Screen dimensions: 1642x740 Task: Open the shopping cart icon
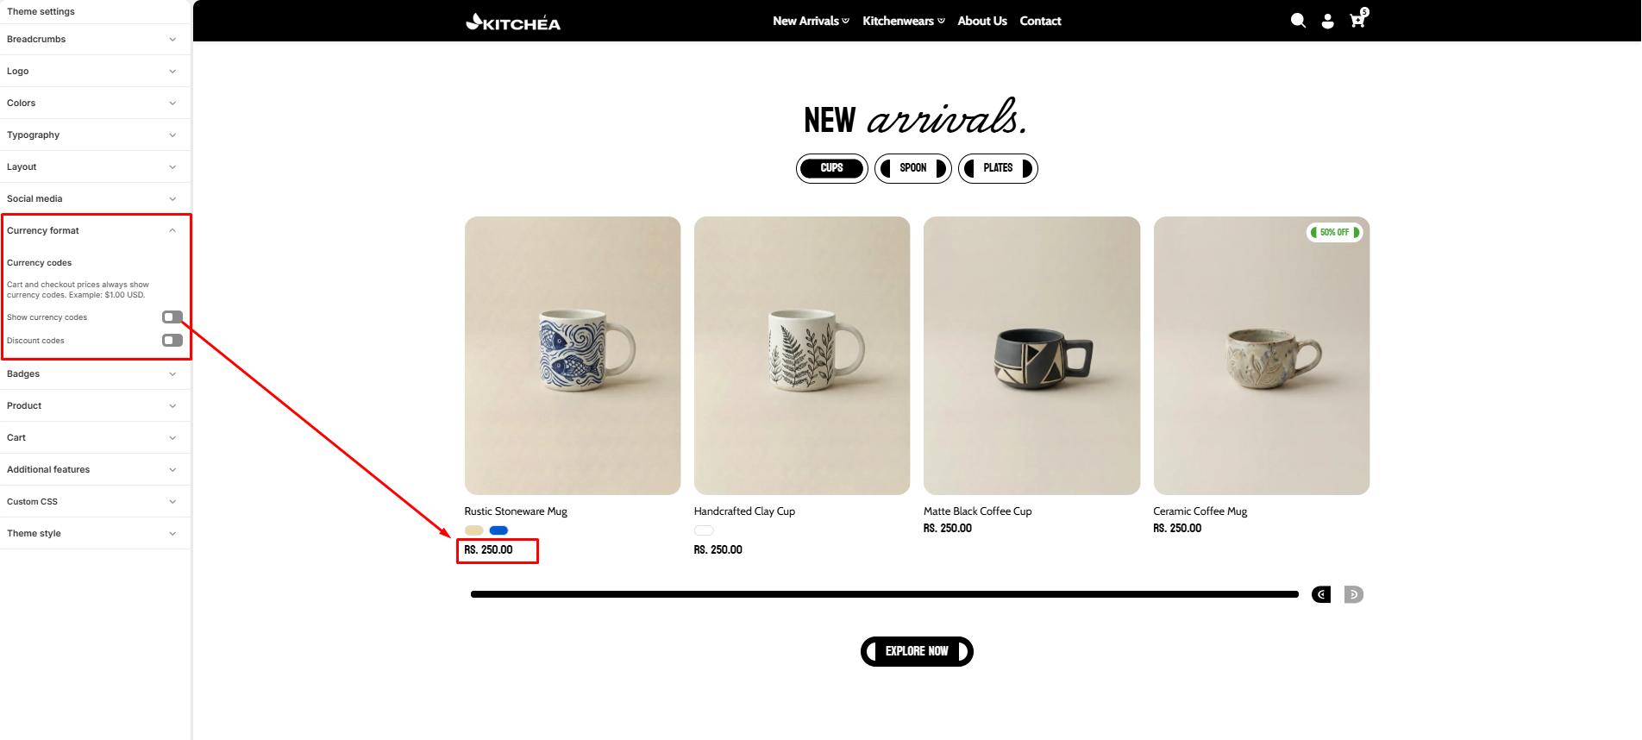pos(1358,19)
